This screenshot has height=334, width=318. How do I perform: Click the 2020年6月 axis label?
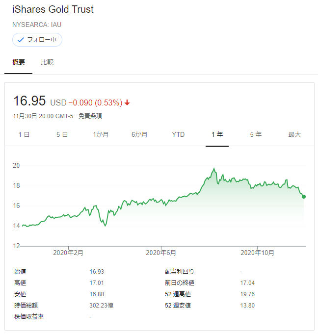(161, 253)
